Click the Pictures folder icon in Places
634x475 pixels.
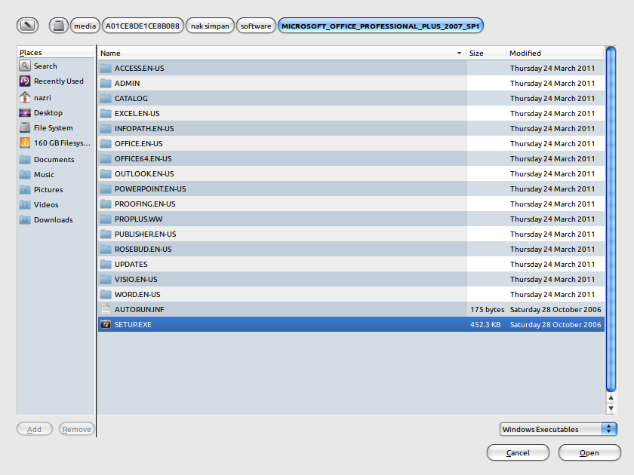tap(25, 189)
